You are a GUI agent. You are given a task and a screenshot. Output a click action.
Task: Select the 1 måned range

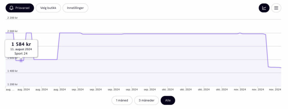(x=122, y=100)
